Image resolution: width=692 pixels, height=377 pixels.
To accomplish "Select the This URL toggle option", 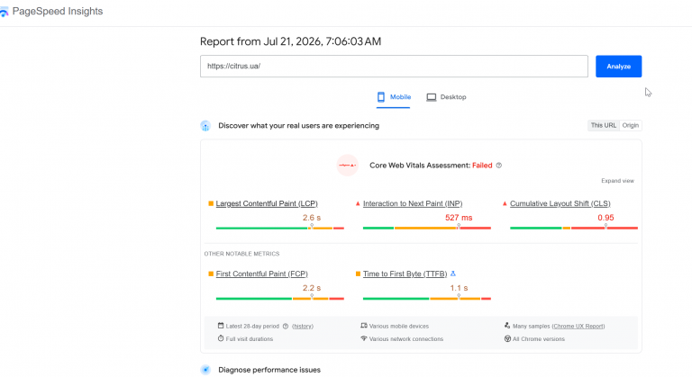I will click(604, 125).
